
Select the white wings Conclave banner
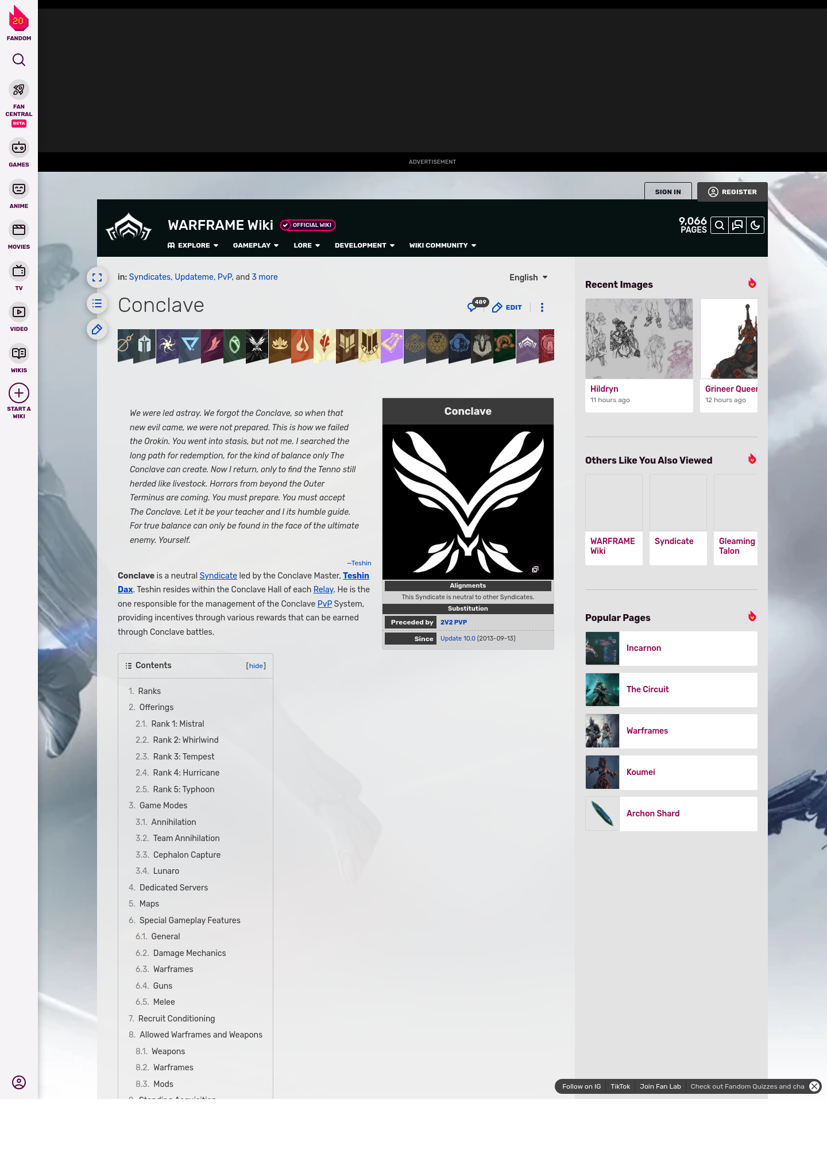[257, 346]
